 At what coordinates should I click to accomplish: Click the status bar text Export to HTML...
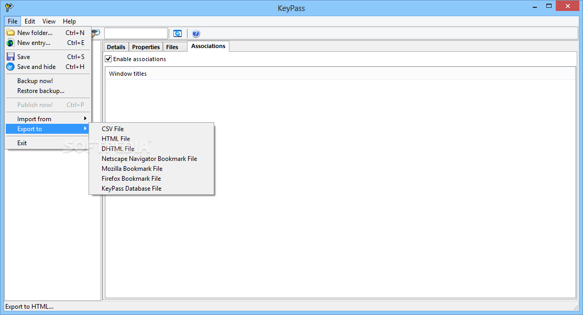(x=29, y=307)
